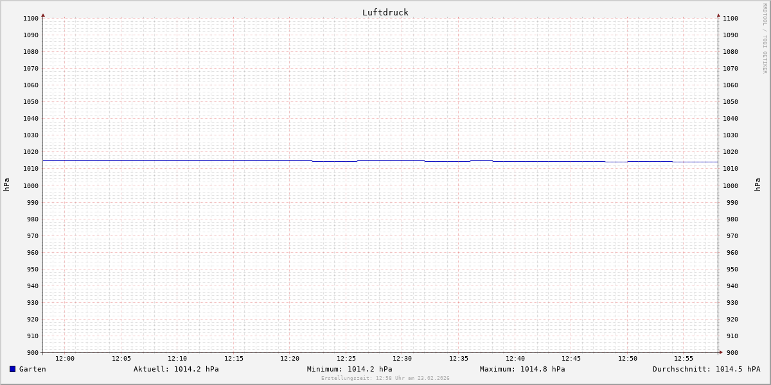Click the Minimum 1014.2 hPa value
This screenshot has height=385, width=771.
(350, 369)
